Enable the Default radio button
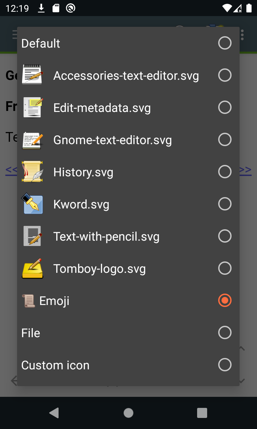Screen dimensions: 257x429 225,43
